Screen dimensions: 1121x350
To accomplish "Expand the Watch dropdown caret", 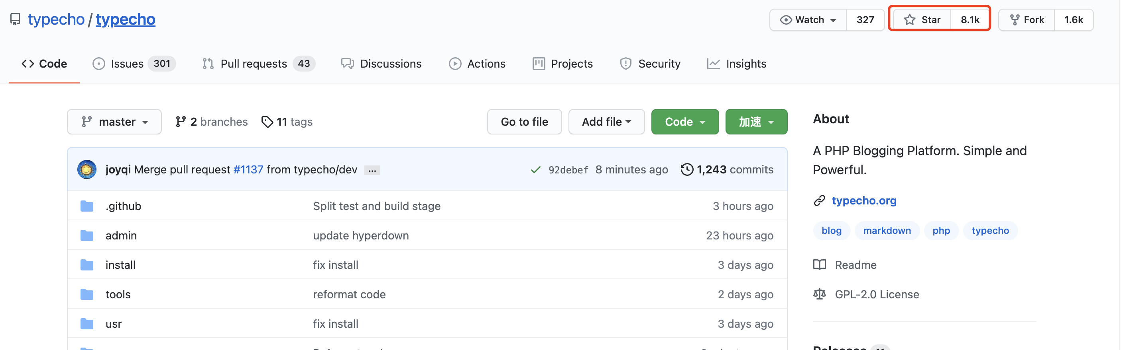I will coord(833,20).
